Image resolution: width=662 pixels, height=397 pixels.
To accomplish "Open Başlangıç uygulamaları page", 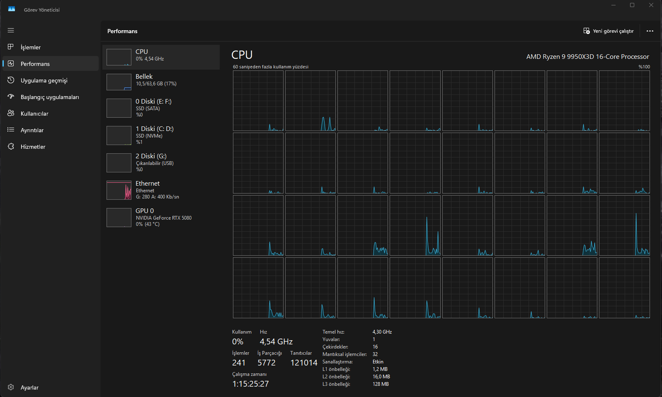I will click(51, 97).
